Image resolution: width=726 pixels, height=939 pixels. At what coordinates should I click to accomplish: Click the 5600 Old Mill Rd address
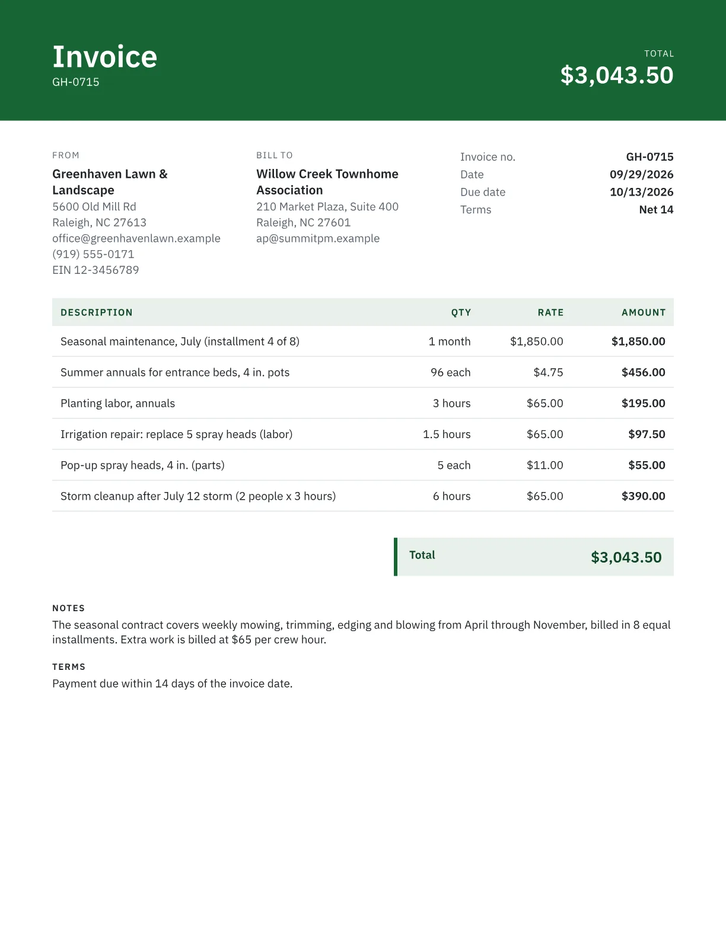[94, 206]
